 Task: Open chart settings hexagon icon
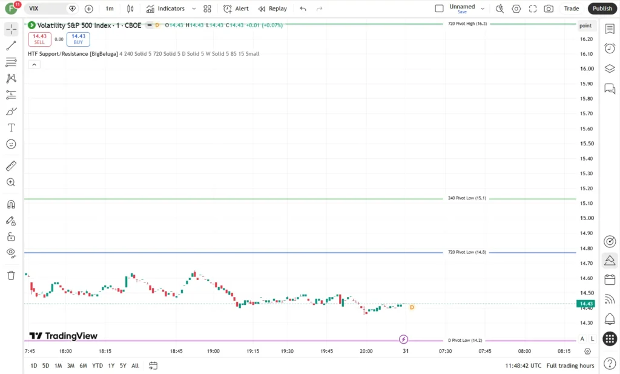[516, 8]
